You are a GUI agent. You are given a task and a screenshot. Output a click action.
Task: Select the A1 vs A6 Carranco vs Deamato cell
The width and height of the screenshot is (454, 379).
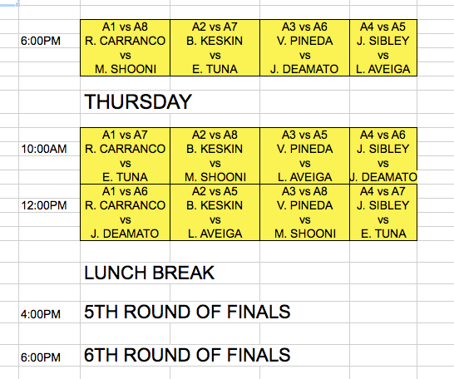click(x=125, y=212)
